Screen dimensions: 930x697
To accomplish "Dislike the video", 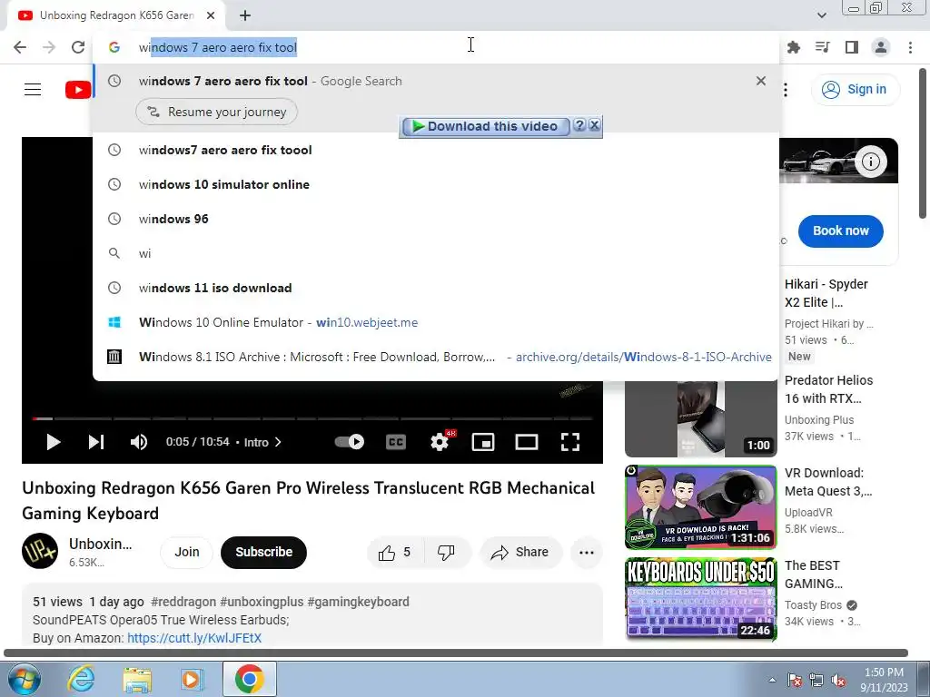I will click(446, 553).
